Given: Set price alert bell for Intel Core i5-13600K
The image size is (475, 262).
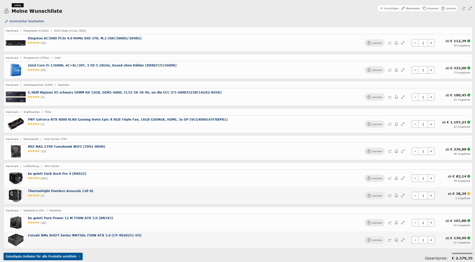Looking at the screenshot, I should [x=396, y=70].
